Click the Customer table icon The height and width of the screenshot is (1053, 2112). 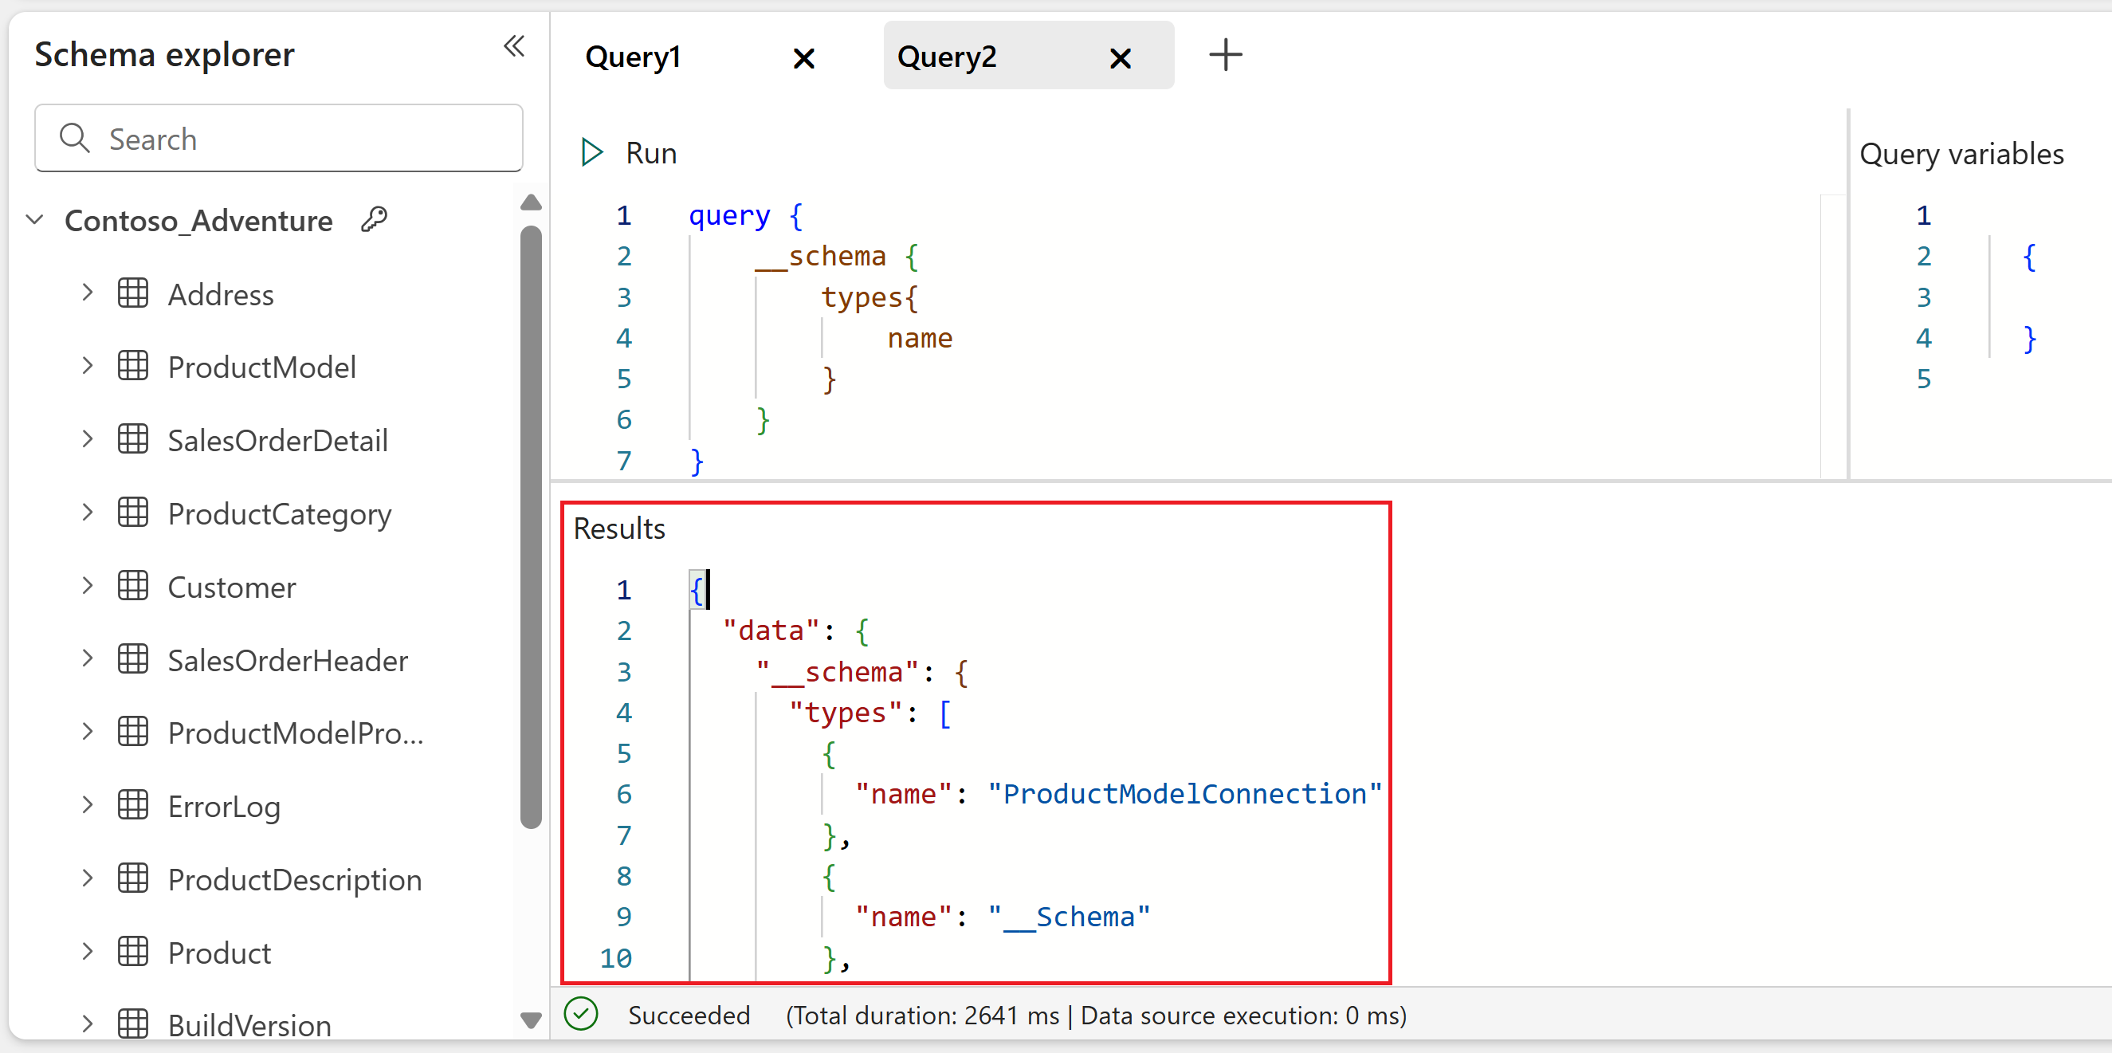[133, 587]
